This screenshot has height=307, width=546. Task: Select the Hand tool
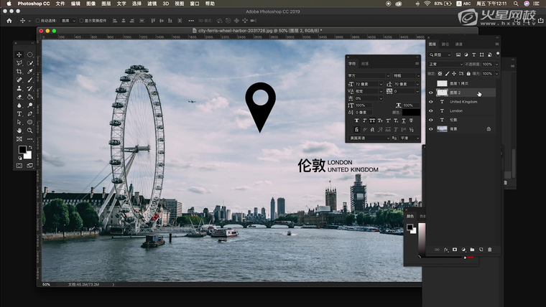[x=19, y=130]
